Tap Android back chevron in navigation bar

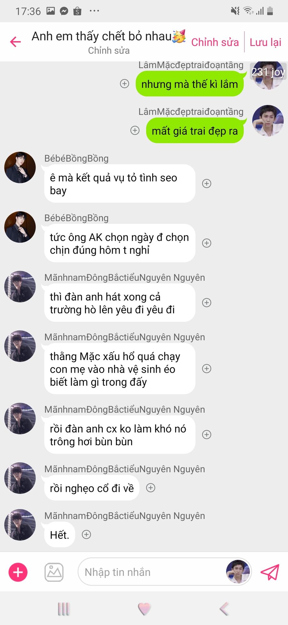224,609
